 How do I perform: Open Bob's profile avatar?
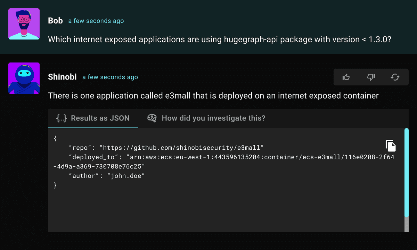click(x=24, y=24)
